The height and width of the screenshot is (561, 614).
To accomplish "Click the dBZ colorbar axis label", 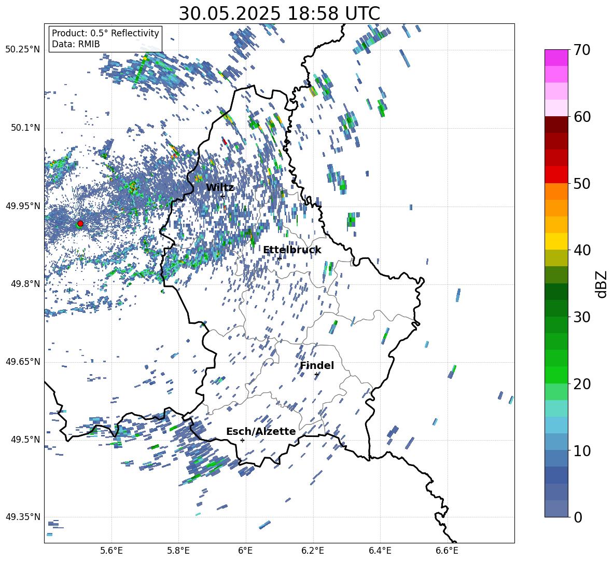I will (602, 284).
